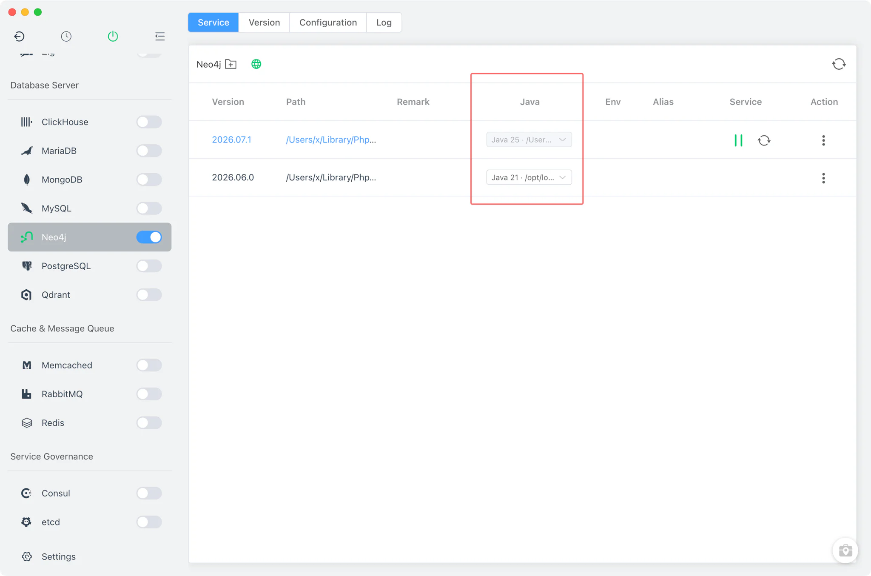The image size is (871, 576).
Task: Open the Java 21 dropdown for 2026.06.0
Action: [x=529, y=177]
